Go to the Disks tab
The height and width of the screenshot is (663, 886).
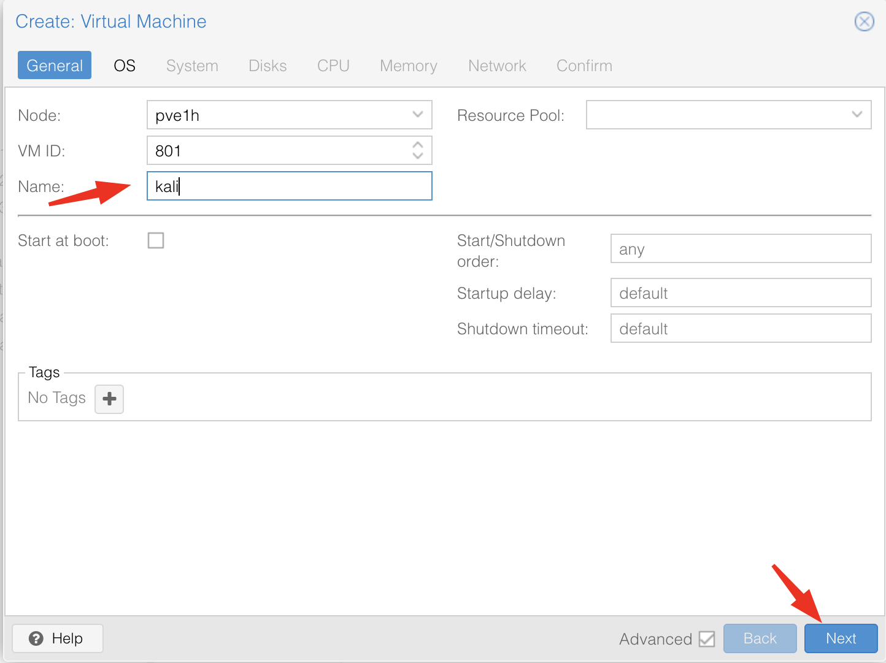pos(268,66)
